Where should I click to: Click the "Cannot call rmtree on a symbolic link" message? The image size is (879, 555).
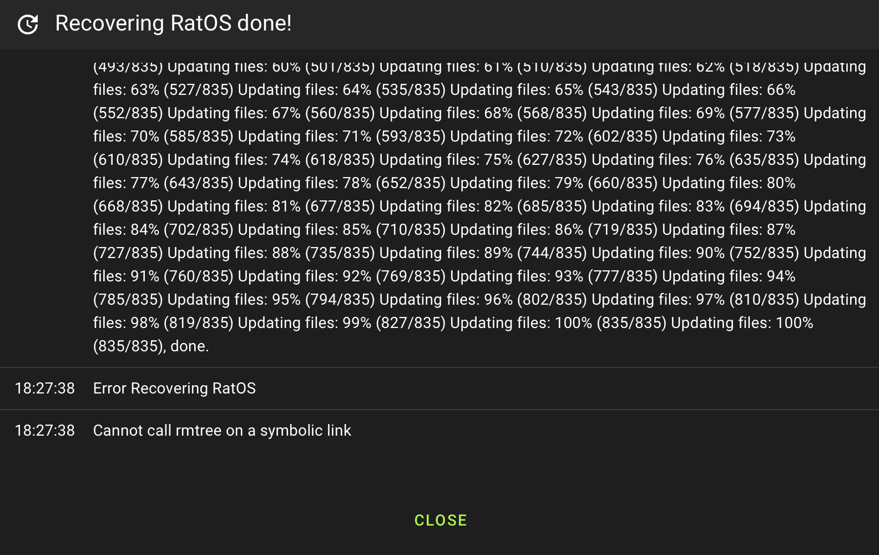click(x=222, y=430)
